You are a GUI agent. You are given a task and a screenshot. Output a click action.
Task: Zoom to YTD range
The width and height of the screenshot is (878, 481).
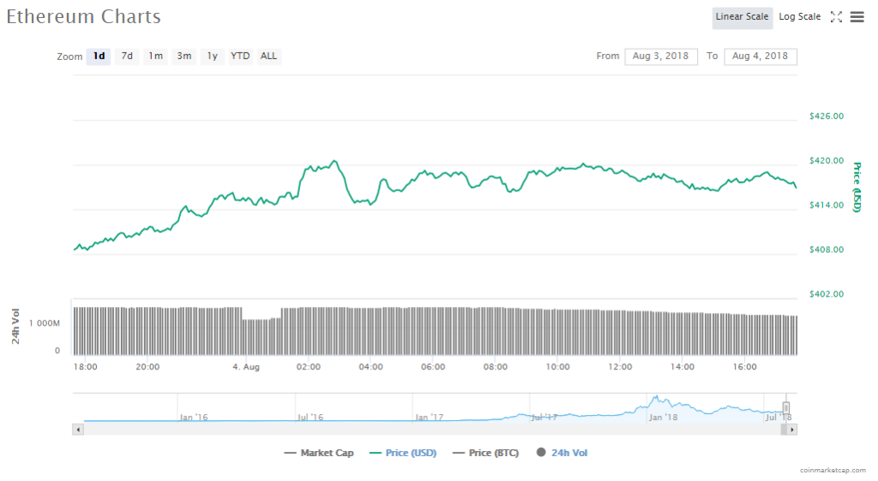(240, 57)
